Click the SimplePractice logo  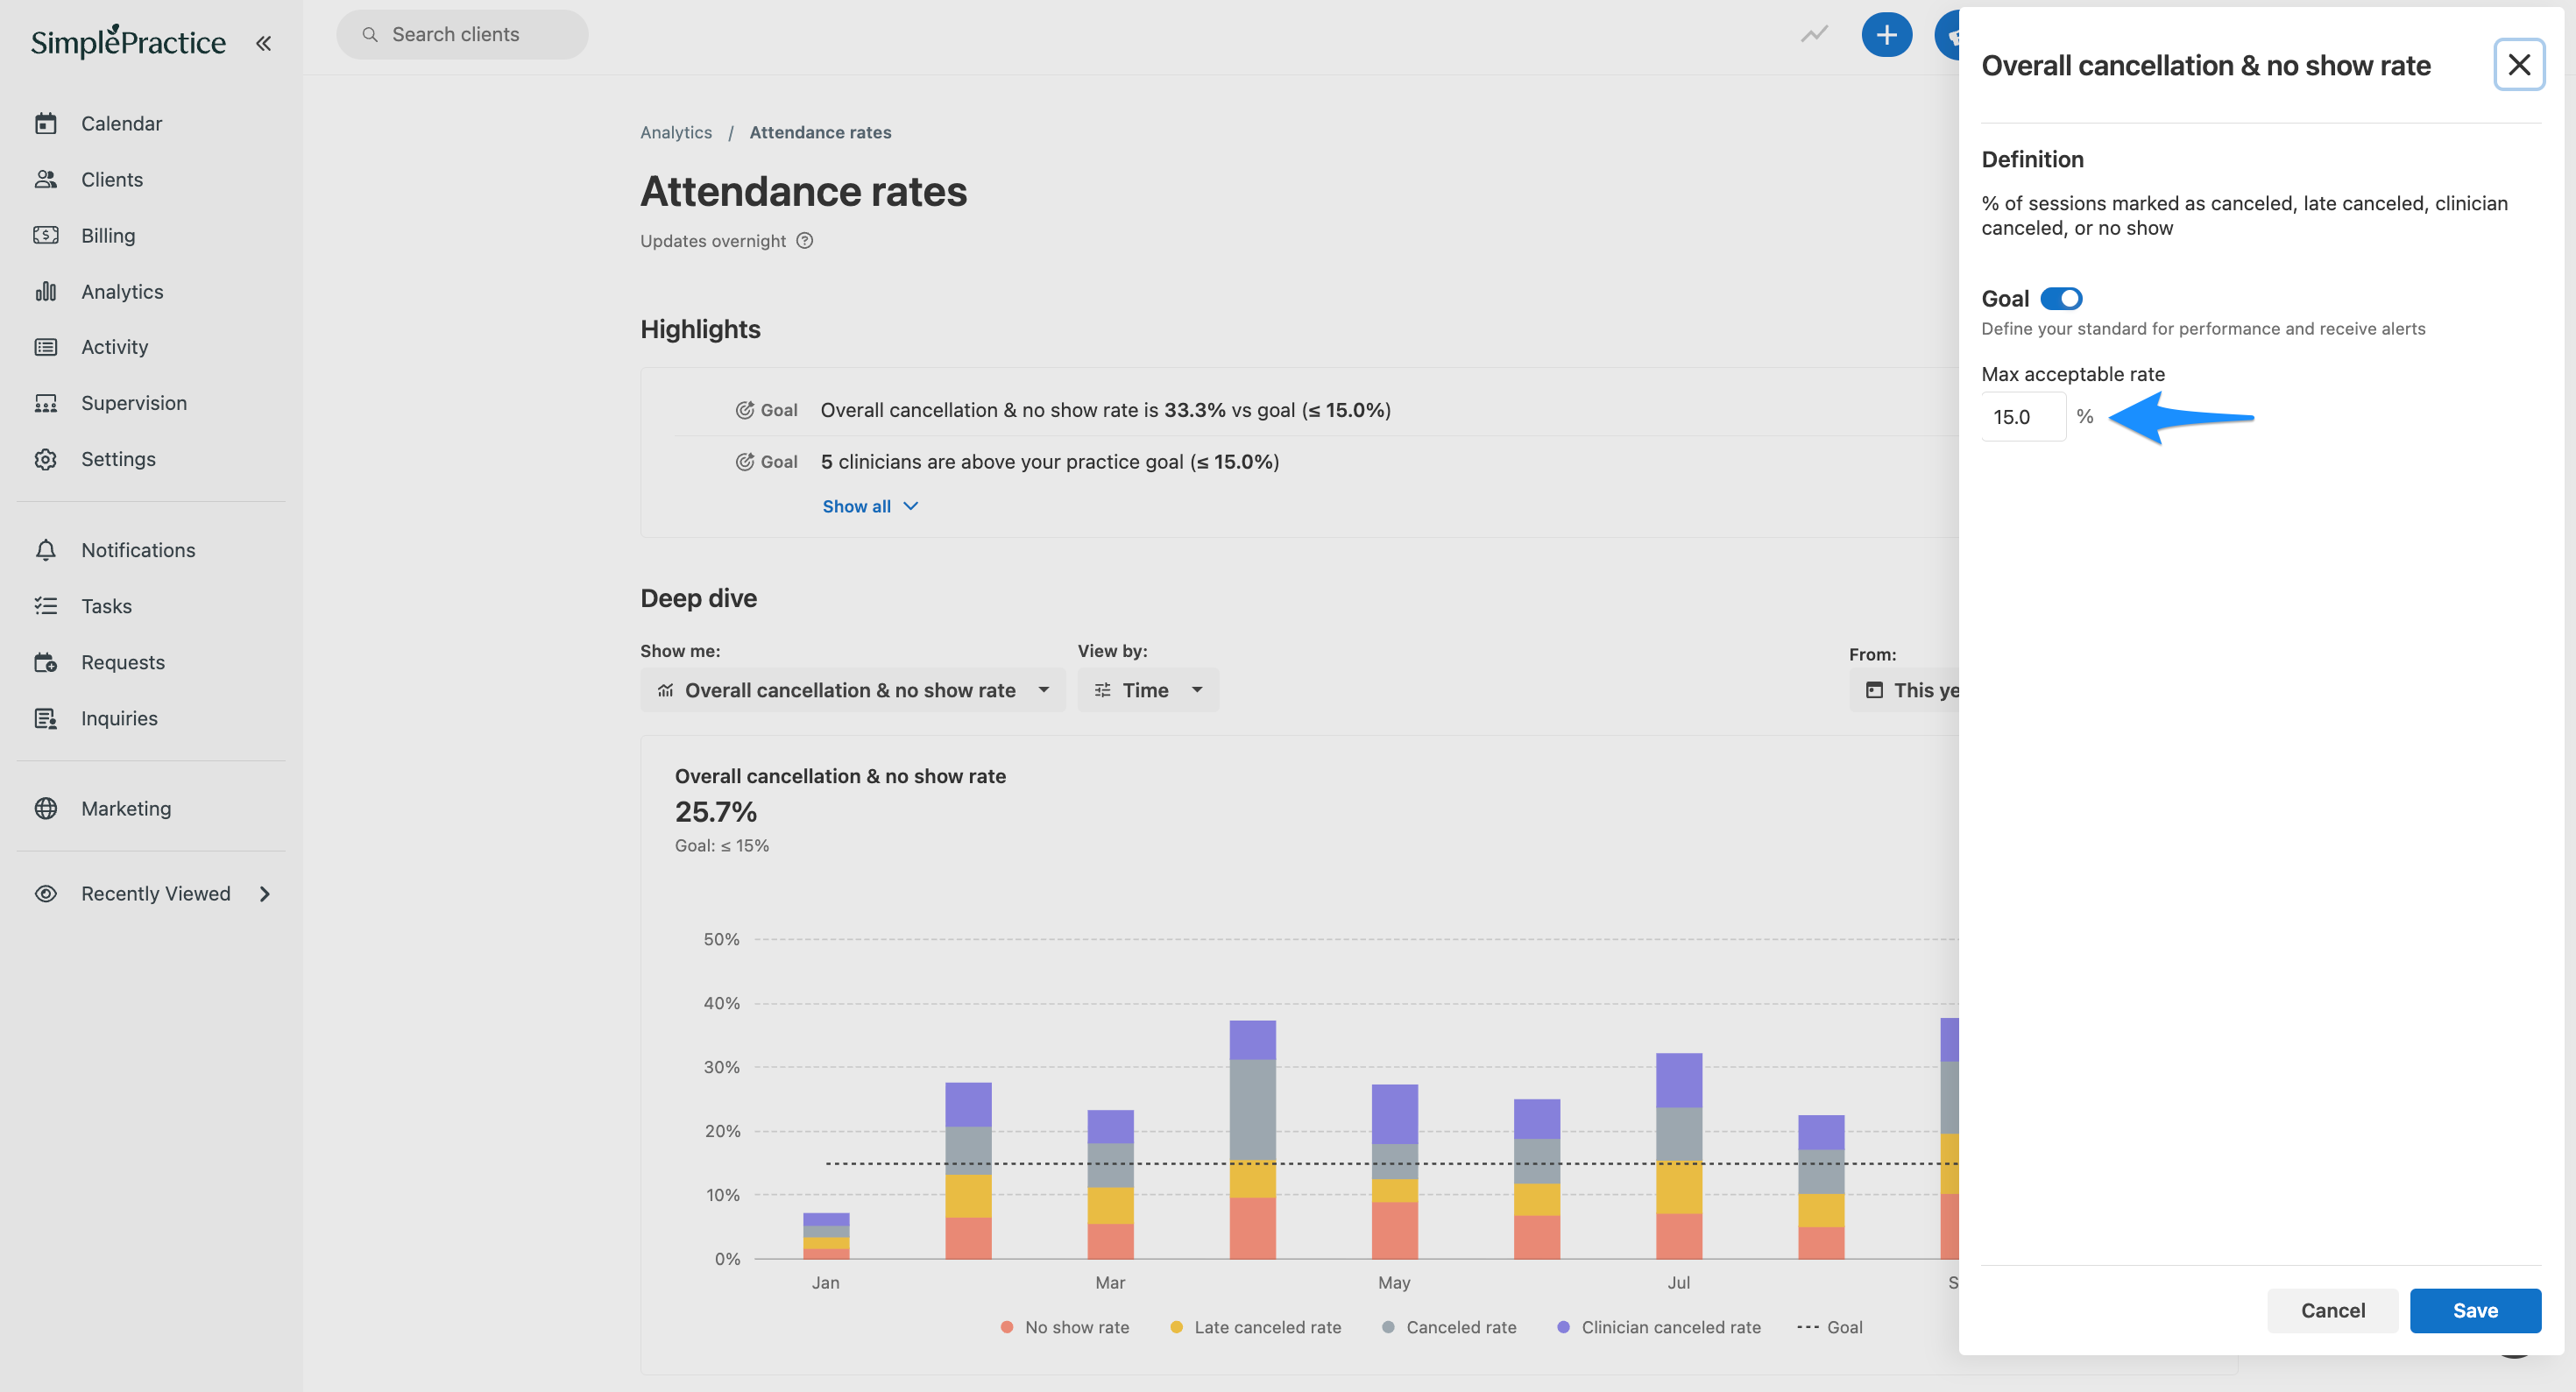[128, 41]
